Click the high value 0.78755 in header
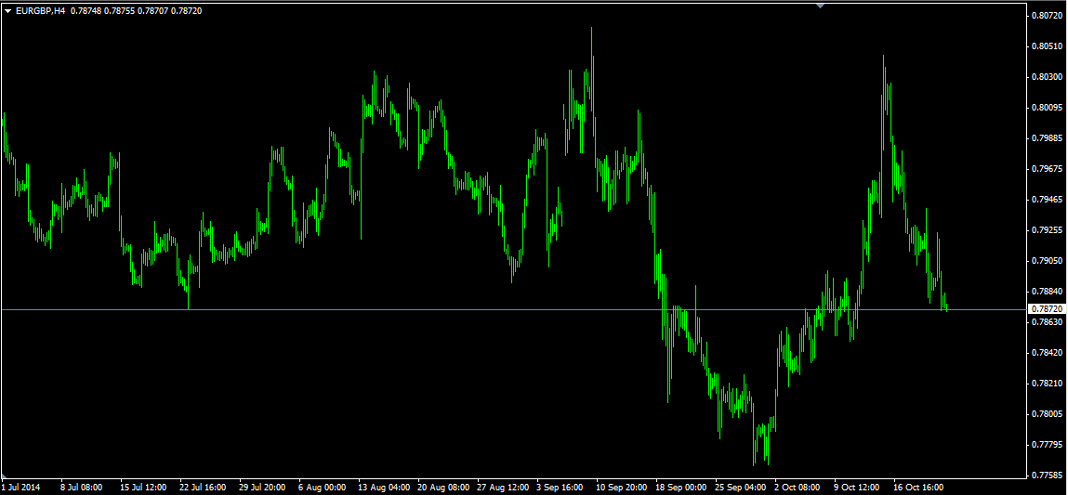This screenshot has height=495, width=1068. tap(119, 11)
